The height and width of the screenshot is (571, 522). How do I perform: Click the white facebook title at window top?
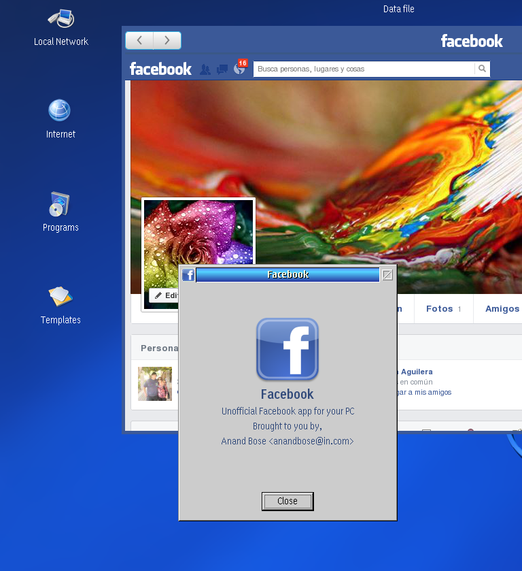[472, 41]
